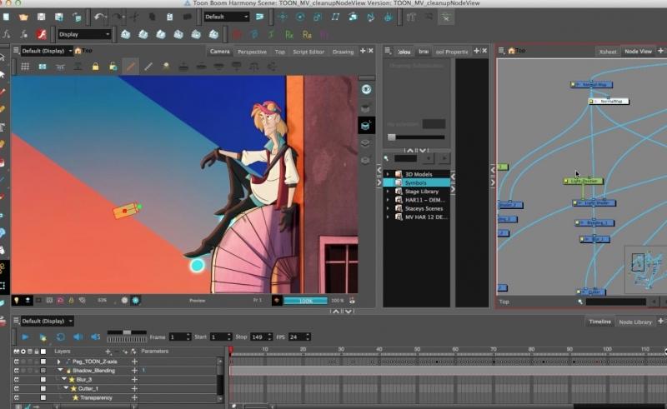Screen dimensions: 667x409
Task: Select Stage Library in library list
Action: (421, 192)
